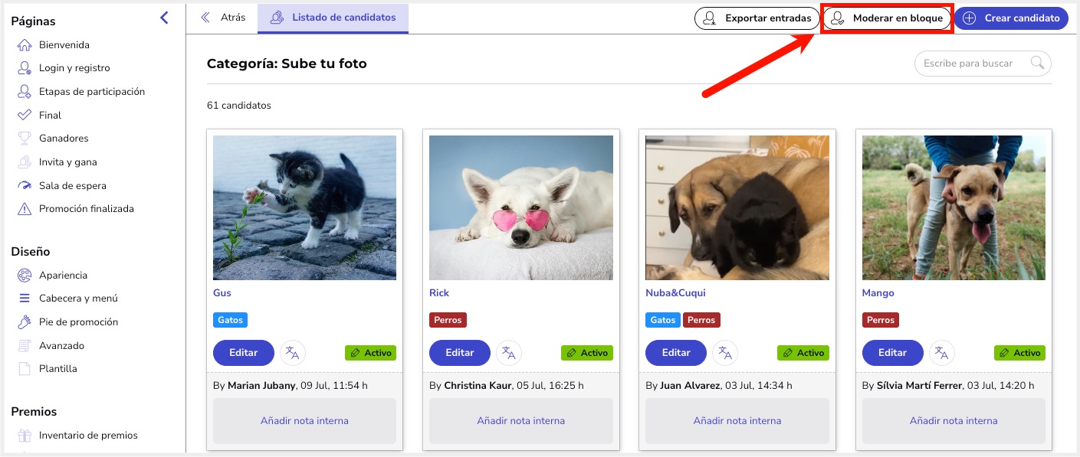Open the Gus kitten photo

click(304, 207)
